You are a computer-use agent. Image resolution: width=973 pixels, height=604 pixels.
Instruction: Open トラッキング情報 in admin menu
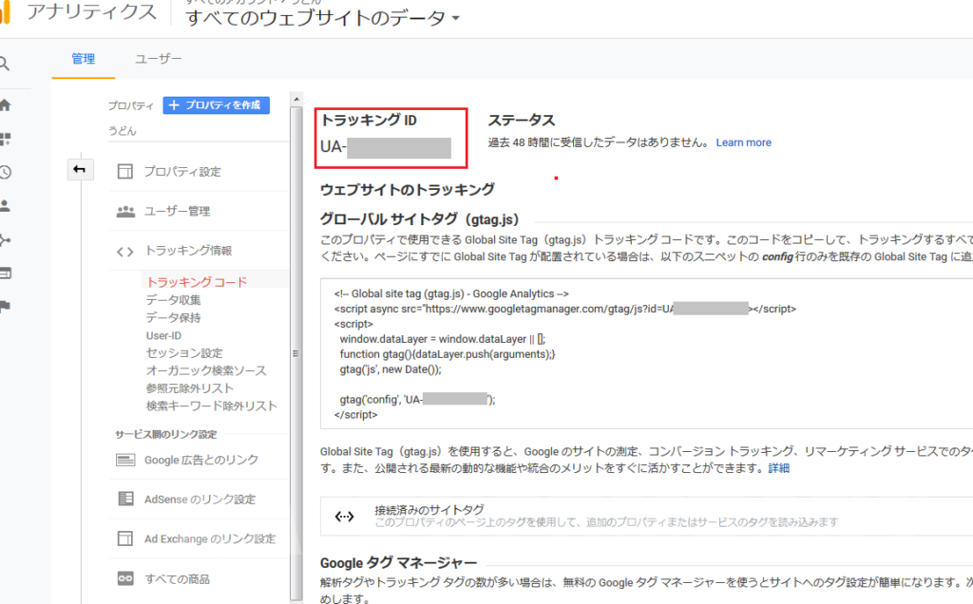(x=188, y=251)
